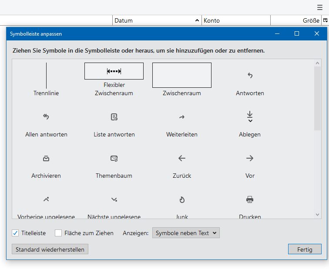This screenshot has width=329, height=269.
Task: Click the Vor arrow icon
Action: (250, 158)
